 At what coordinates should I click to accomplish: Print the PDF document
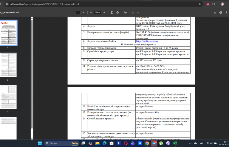pyautogui.click(x=221, y=12)
